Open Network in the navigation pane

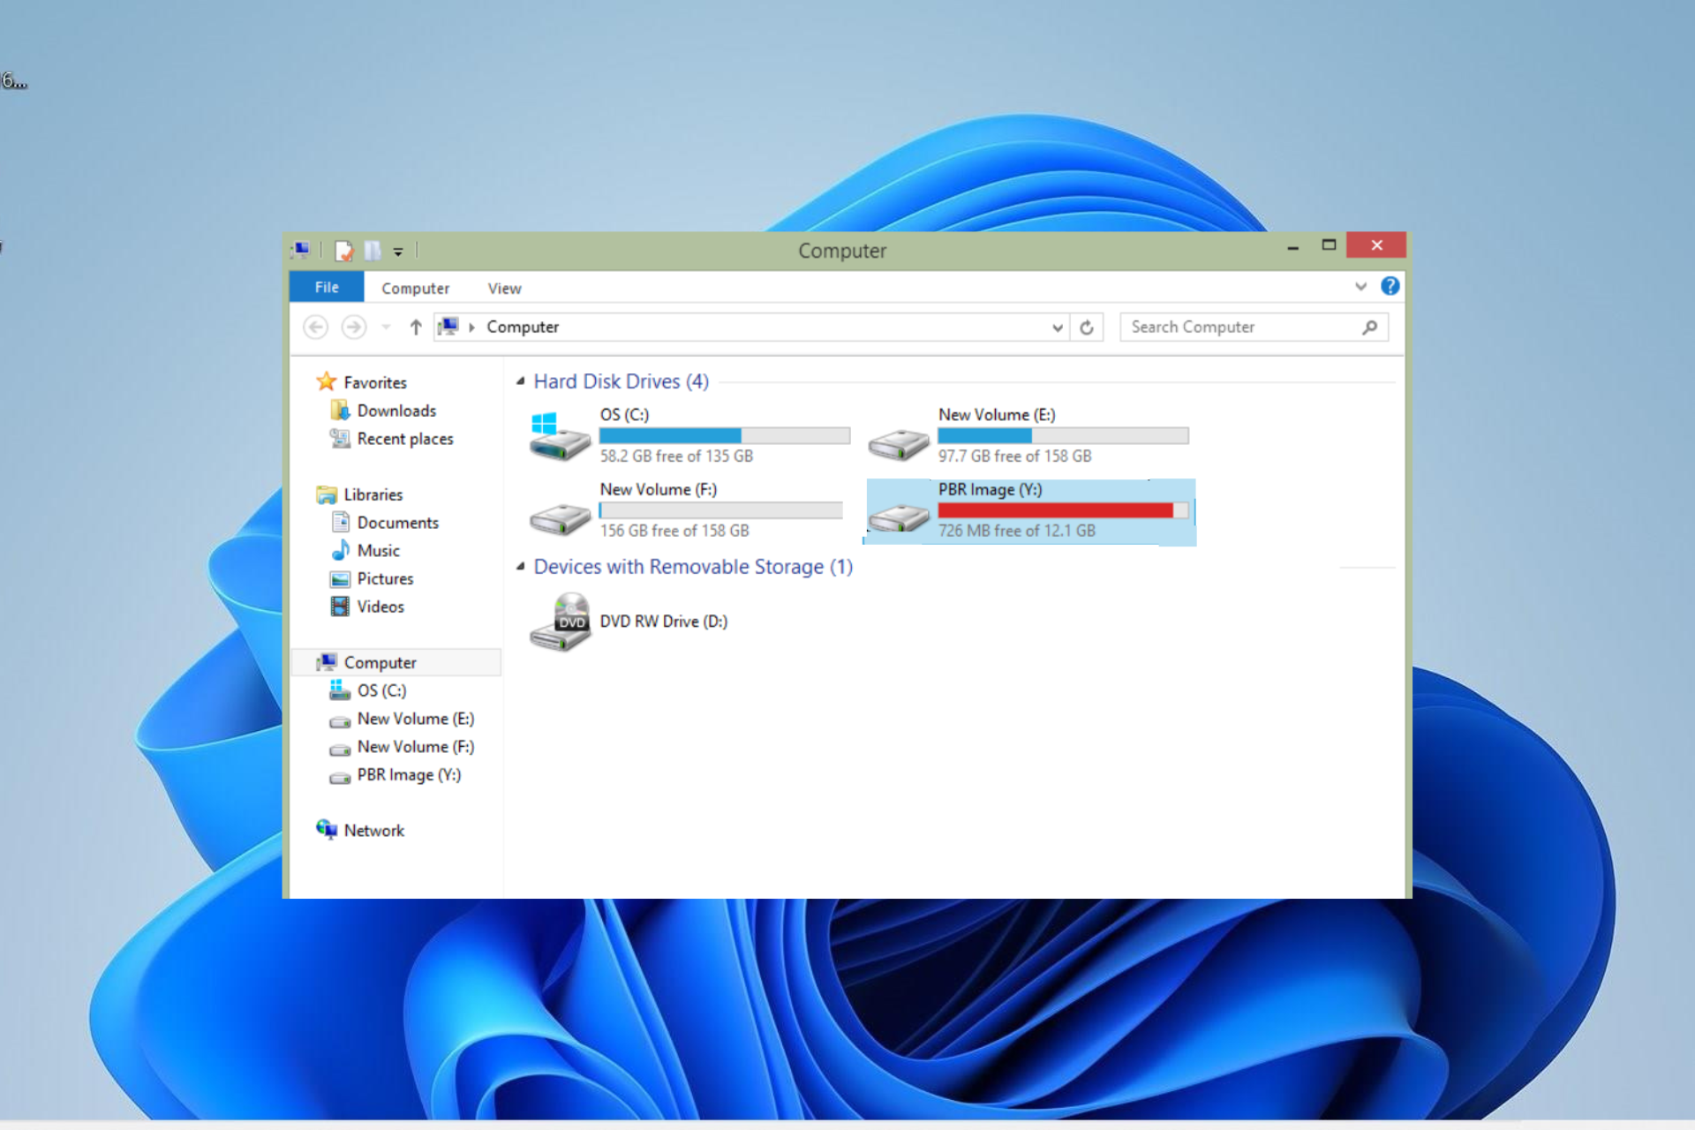[x=373, y=831]
